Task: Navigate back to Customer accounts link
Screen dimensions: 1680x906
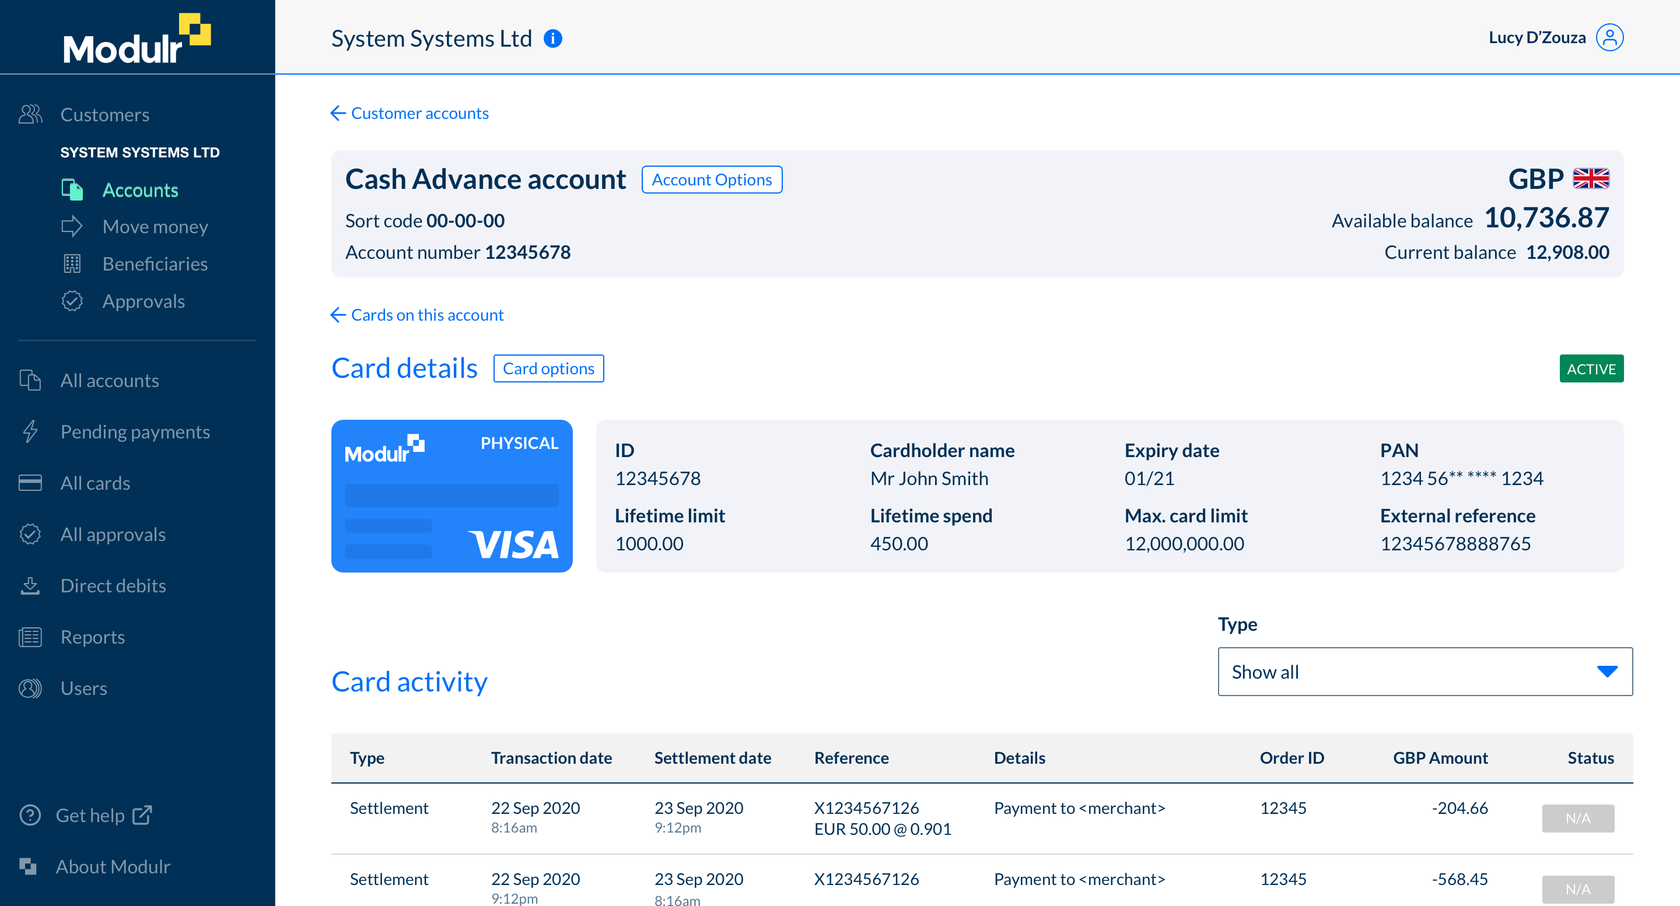Action: (420, 113)
